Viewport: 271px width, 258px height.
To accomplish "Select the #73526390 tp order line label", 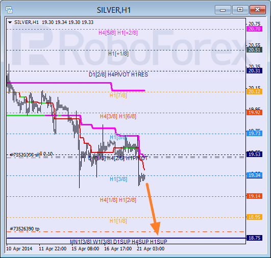I will [24, 229].
